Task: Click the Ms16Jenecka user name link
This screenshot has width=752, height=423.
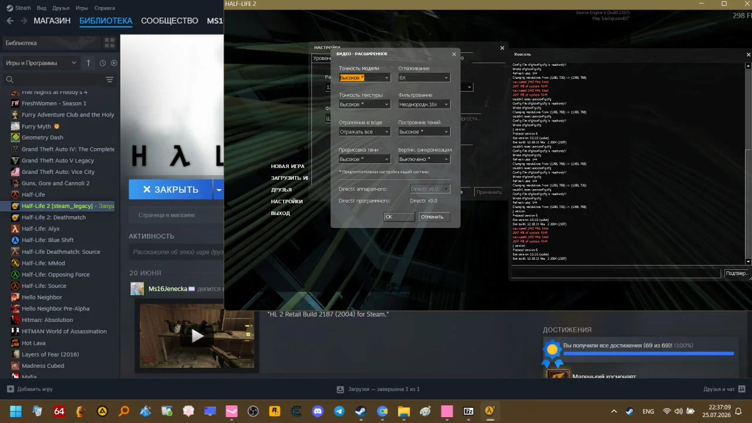Action: point(167,288)
